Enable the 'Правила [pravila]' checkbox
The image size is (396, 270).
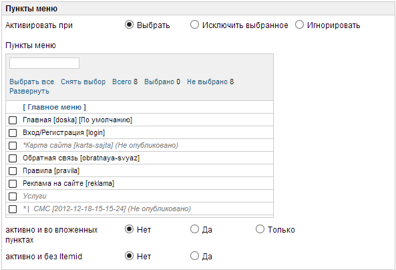click(x=13, y=171)
